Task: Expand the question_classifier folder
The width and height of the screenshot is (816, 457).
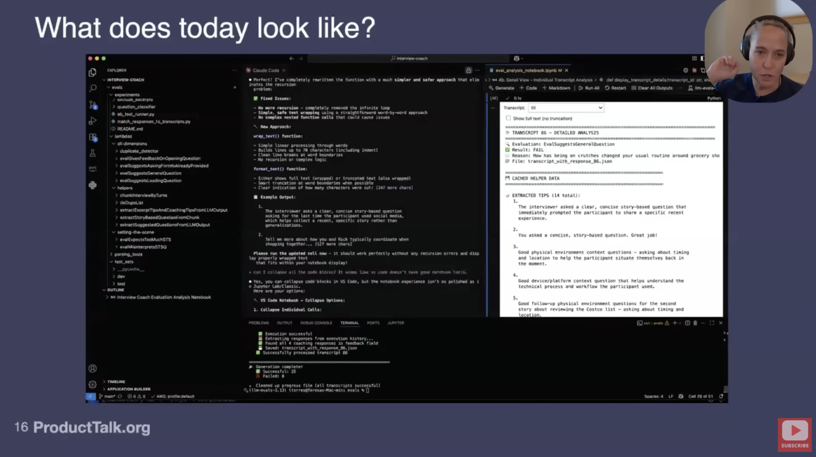Action: [136, 107]
